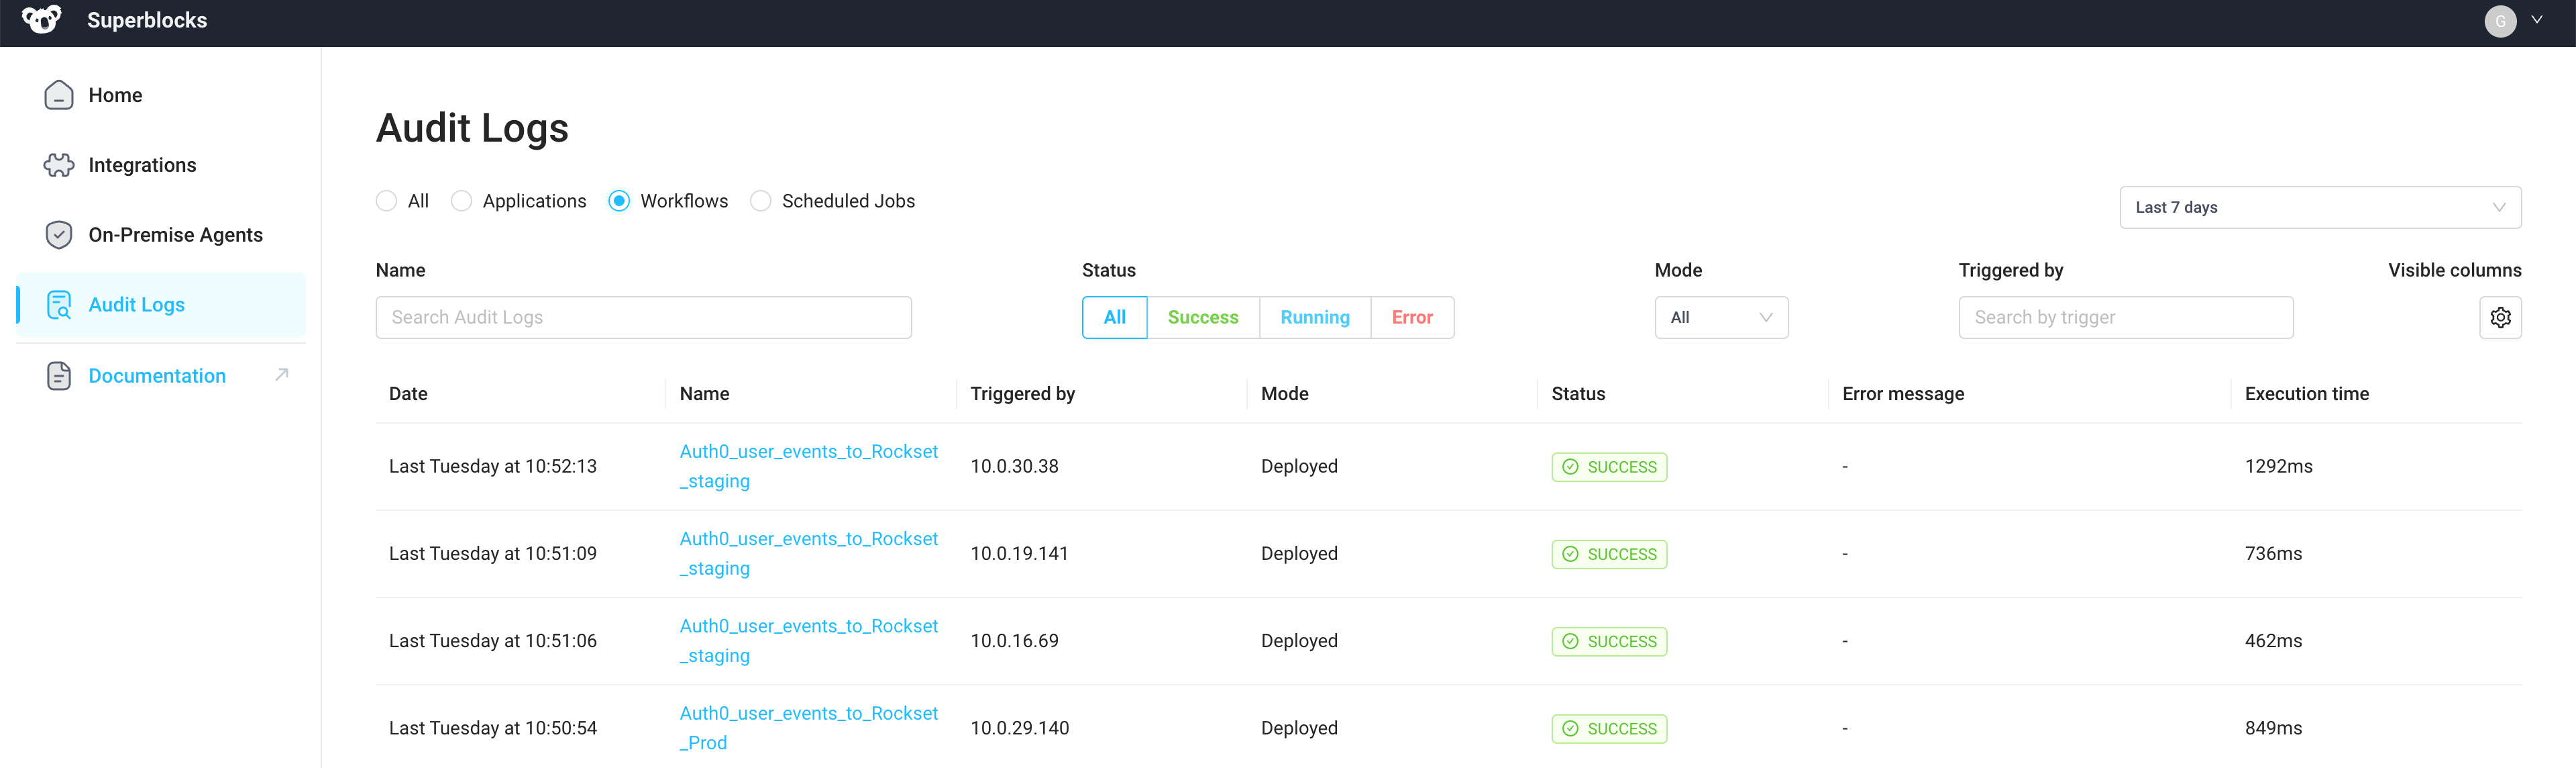Switch status filter to Success
The height and width of the screenshot is (768, 2576).
coord(1203,316)
